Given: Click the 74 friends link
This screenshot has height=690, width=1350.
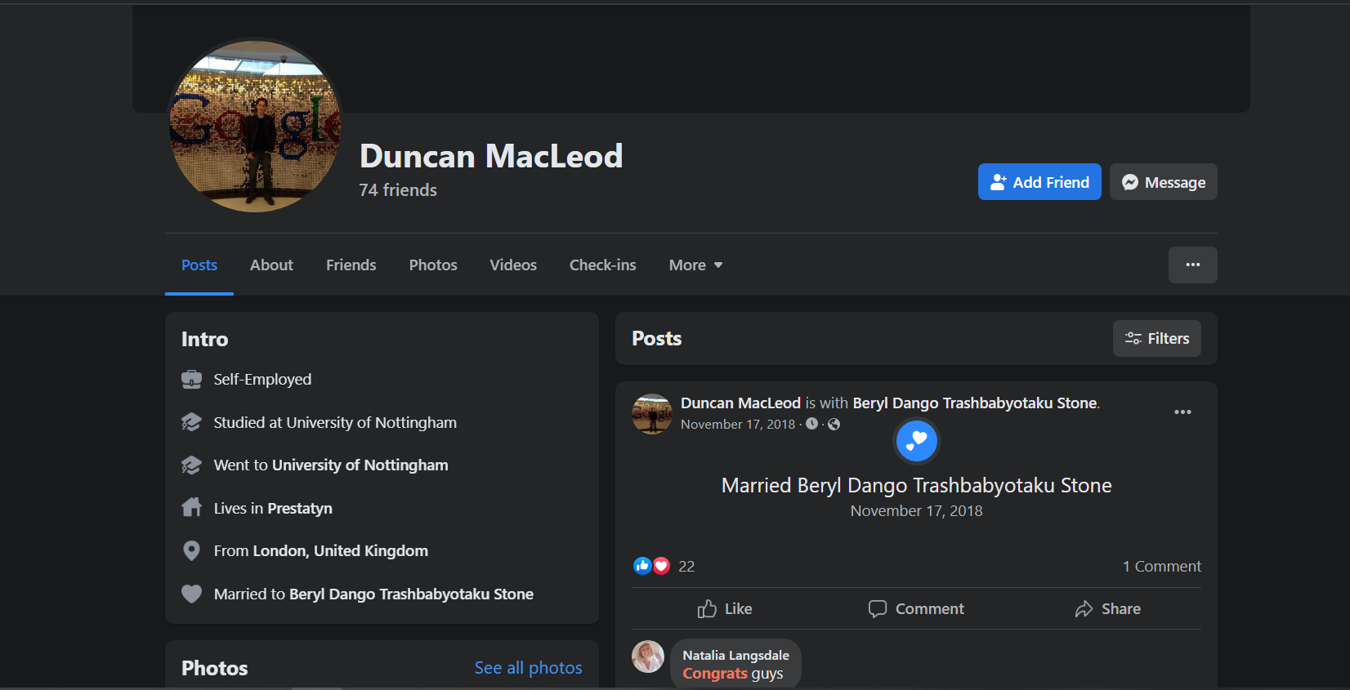Looking at the screenshot, I should pyautogui.click(x=398, y=190).
